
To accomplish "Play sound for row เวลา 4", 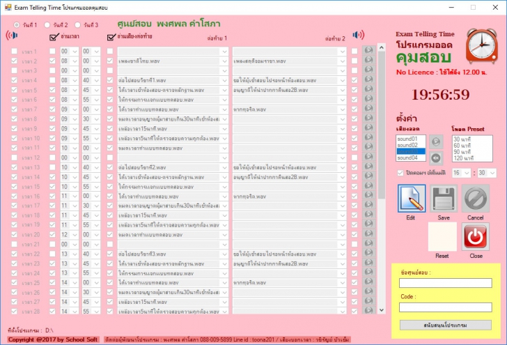I will pos(368,79).
